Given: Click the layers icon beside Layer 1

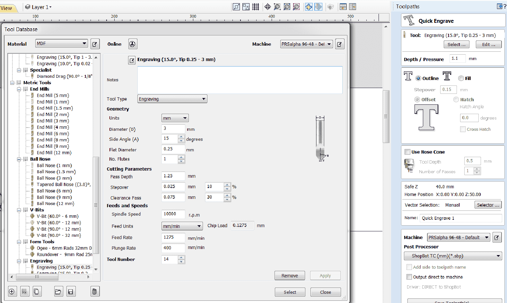Looking at the screenshot, I should [x=28, y=7].
